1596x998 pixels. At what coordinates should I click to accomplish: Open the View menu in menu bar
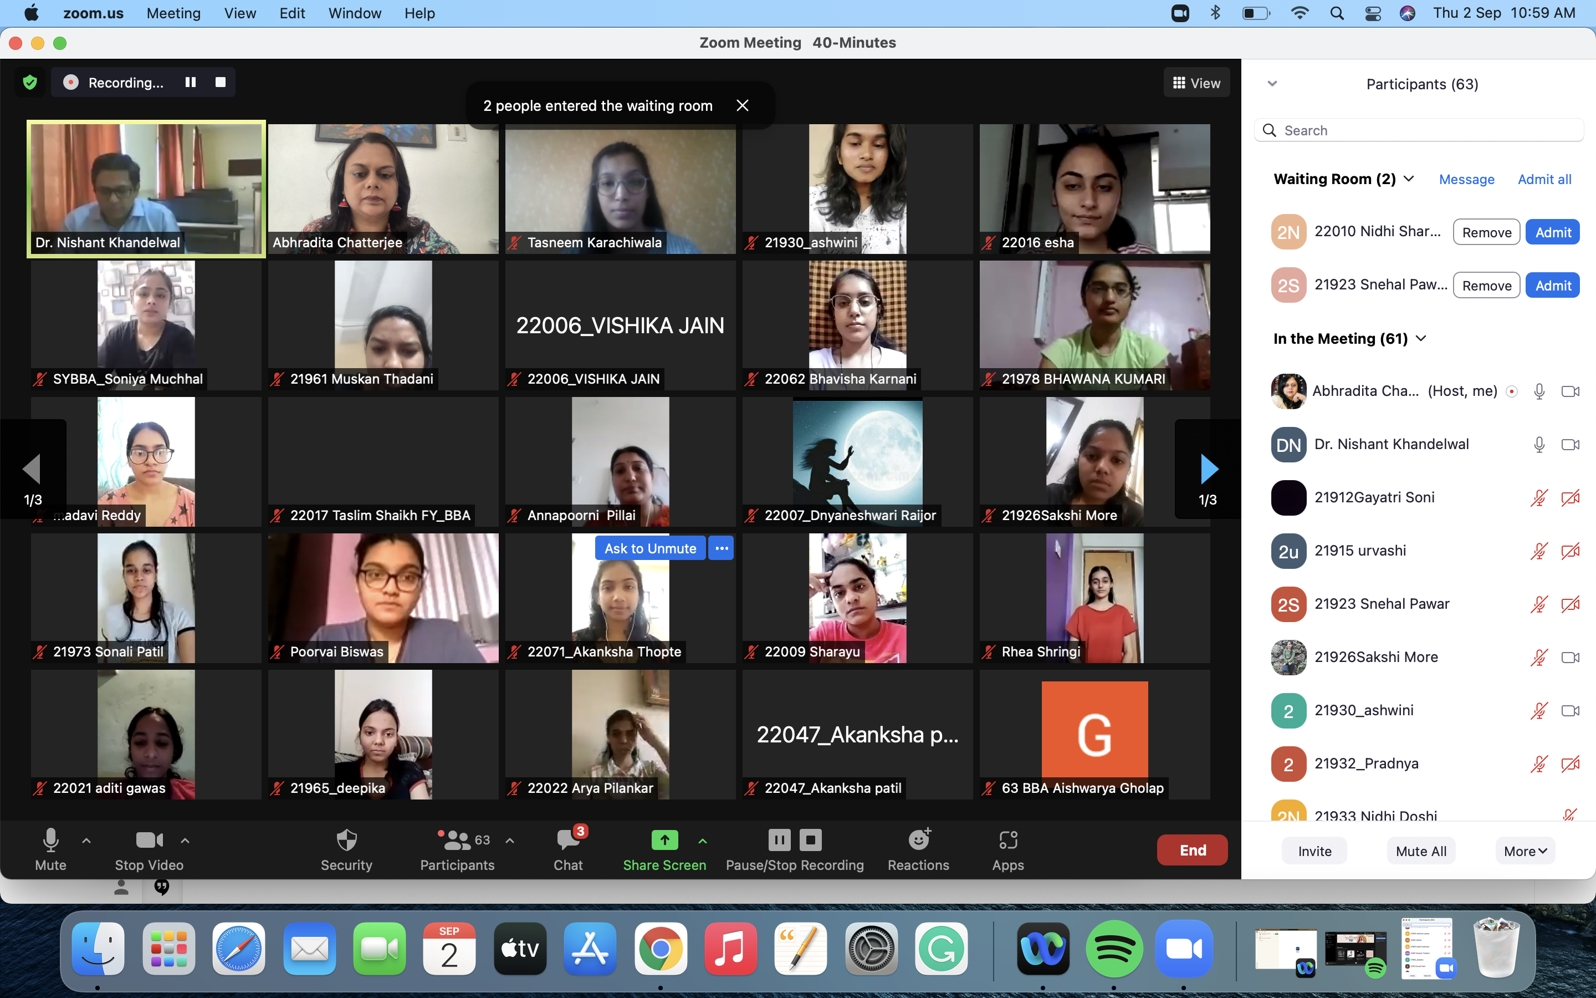(x=239, y=13)
